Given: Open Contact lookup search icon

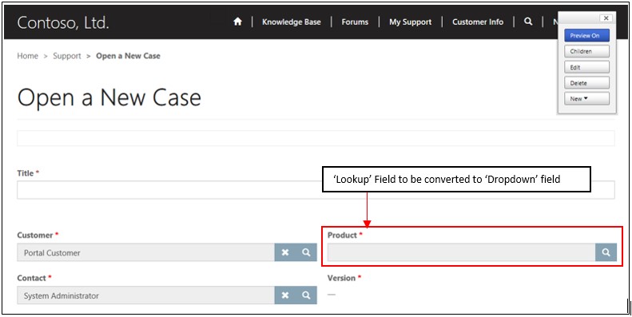Looking at the screenshot, I should (306, 295).
